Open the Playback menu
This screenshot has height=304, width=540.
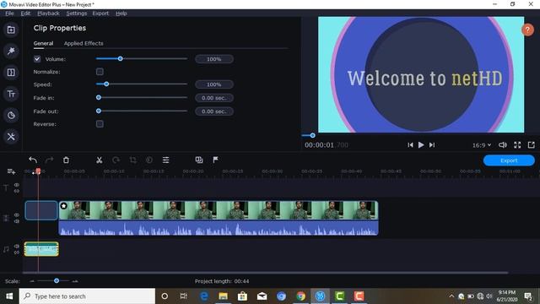(48, 14)
